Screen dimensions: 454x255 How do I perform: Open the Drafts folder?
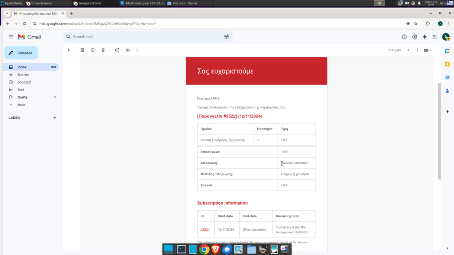click(22, 97)
